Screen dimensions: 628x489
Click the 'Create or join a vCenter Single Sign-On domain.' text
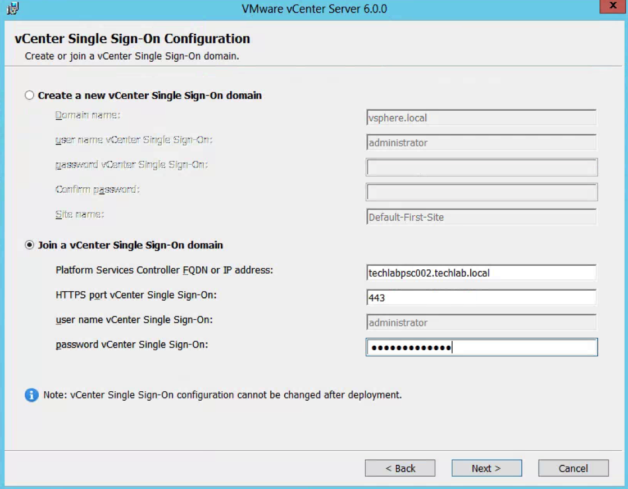(x=132, y=56)
